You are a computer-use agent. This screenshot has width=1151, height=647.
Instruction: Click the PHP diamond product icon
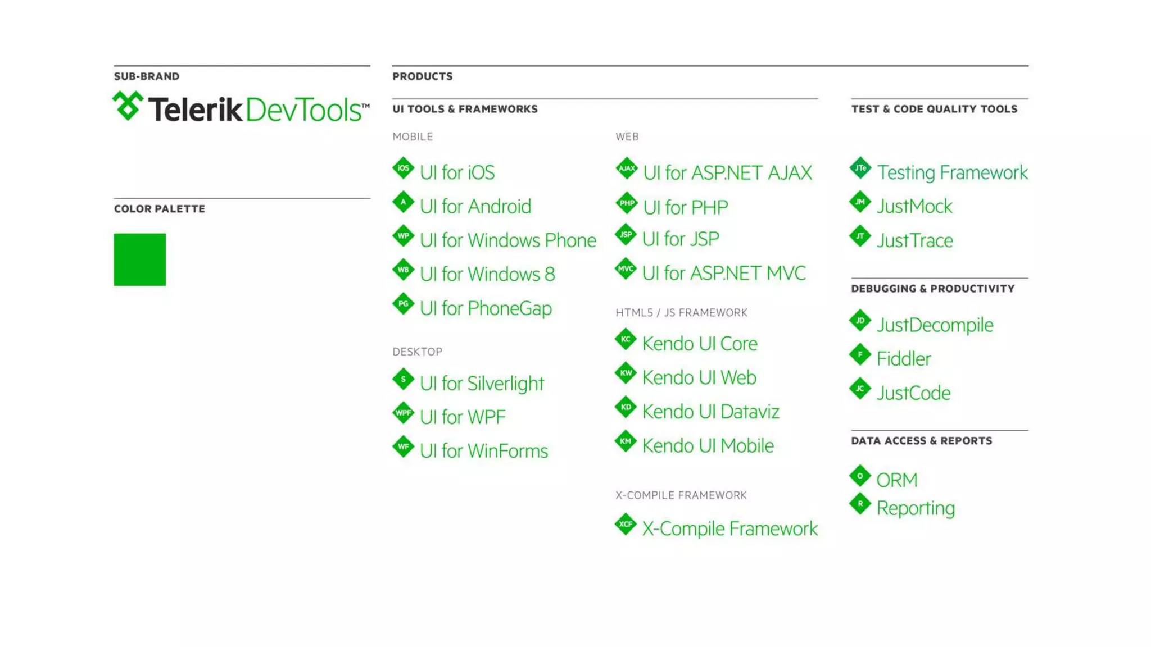click(x=626, y=203)
